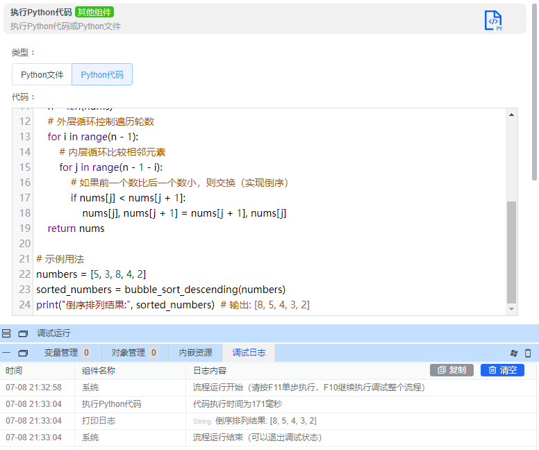539x450 pixels.
Task: Click the 复制 log button
Action: click(x=451, y=370)
